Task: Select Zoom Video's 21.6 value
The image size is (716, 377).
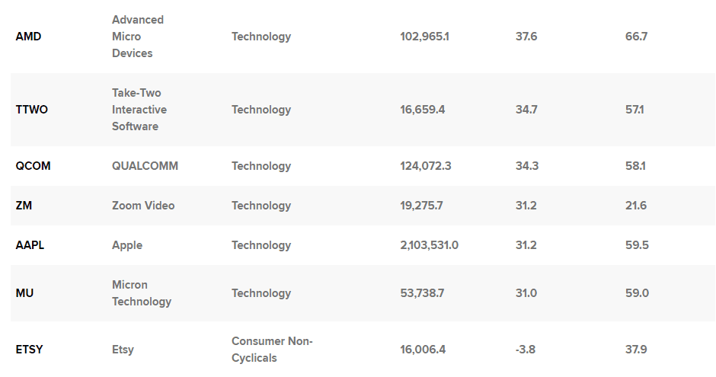Action: coord(636,206)
